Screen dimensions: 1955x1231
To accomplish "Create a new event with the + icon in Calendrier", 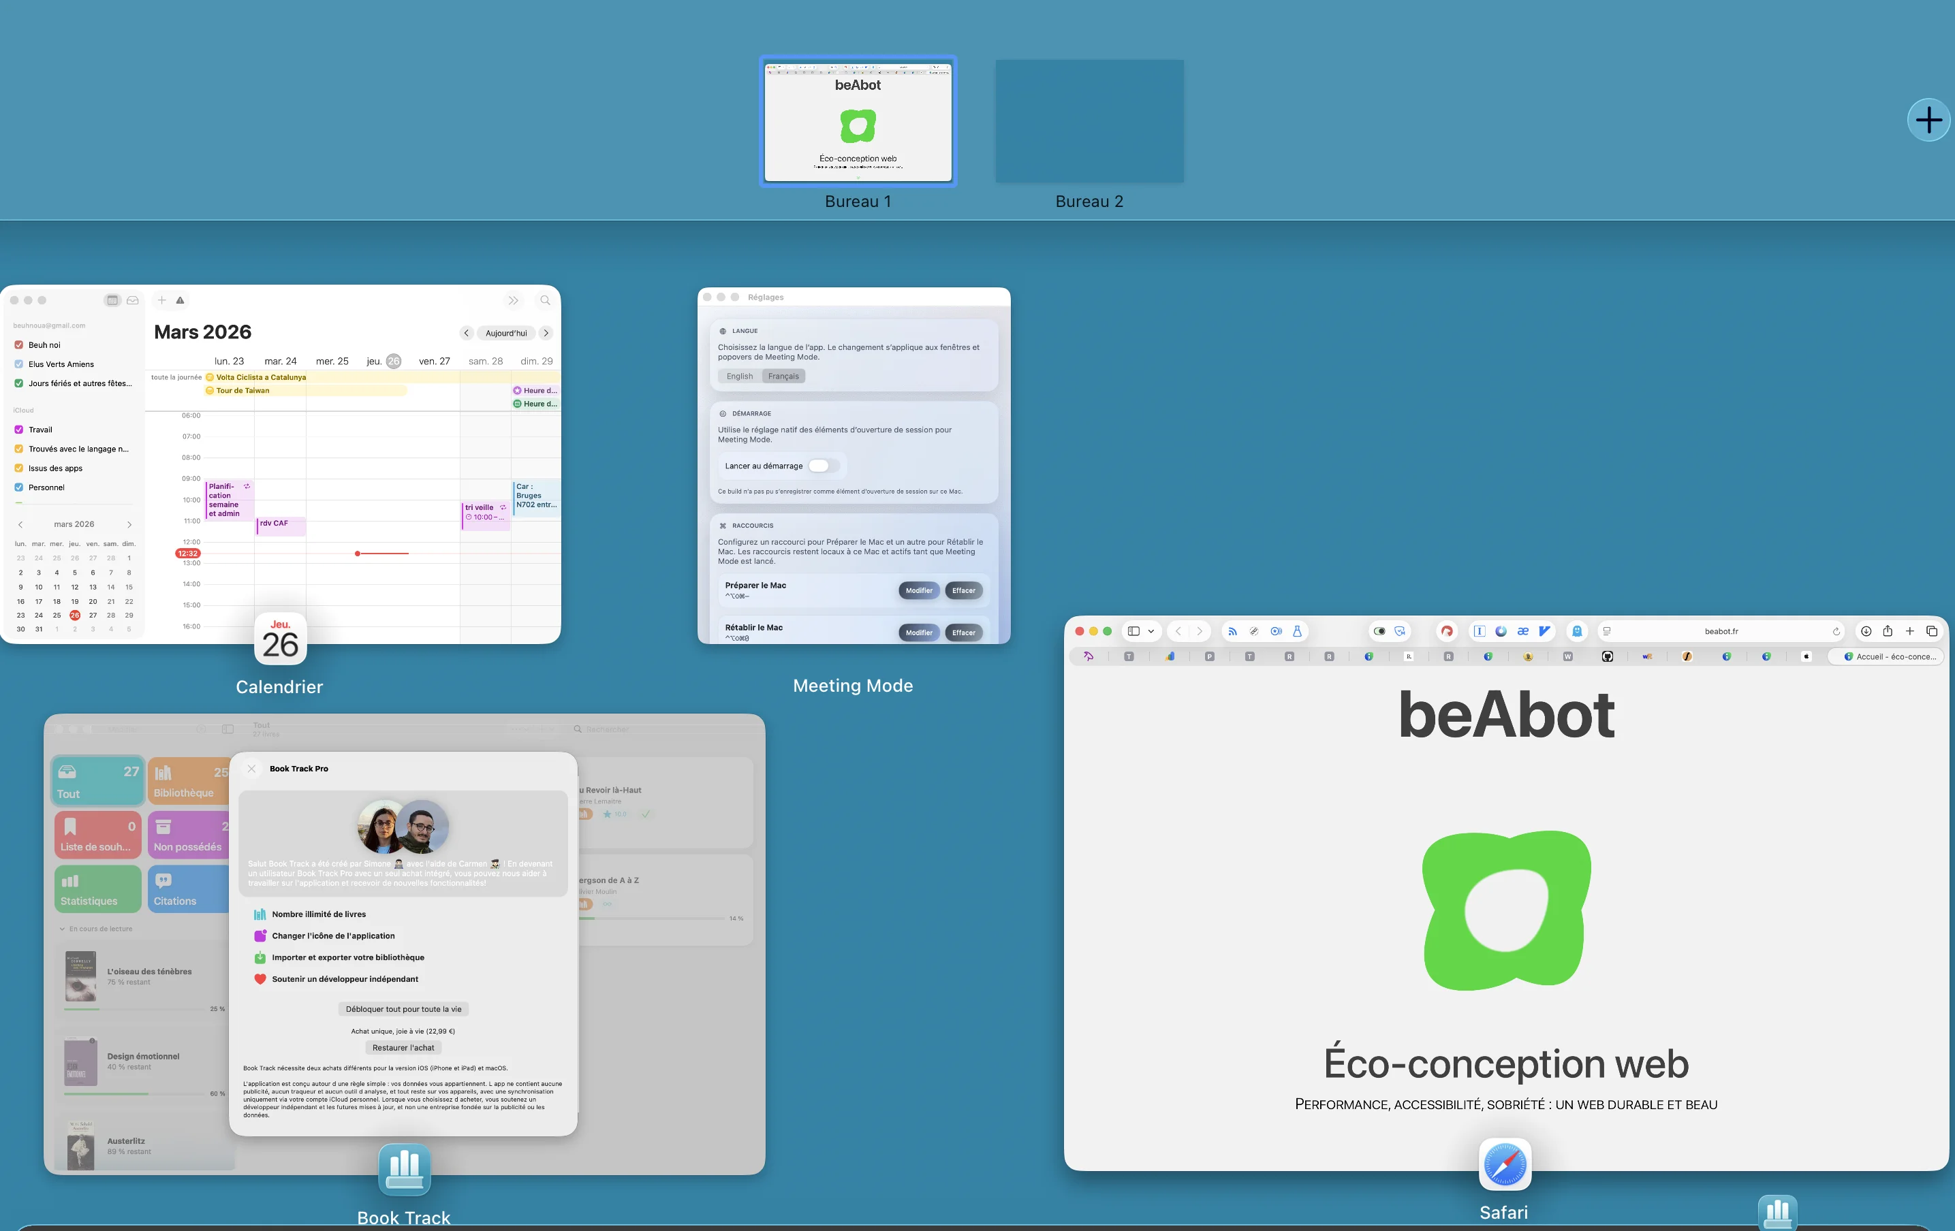I will [x=161, y=300].
